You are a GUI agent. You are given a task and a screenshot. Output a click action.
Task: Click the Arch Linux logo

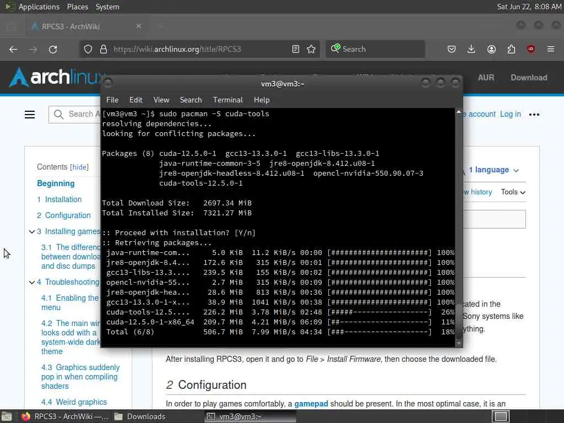pos(56,77)
